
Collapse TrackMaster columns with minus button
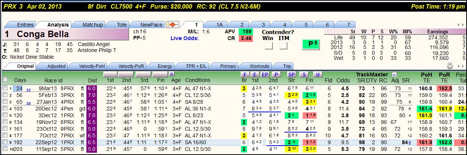[394, 74]
